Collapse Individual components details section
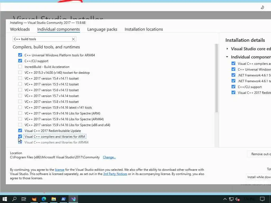Image resolution: width=271 pixels, height=203 pixels. point(227,57)
